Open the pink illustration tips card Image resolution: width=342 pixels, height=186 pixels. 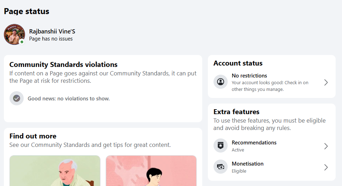tap(151, 171)
